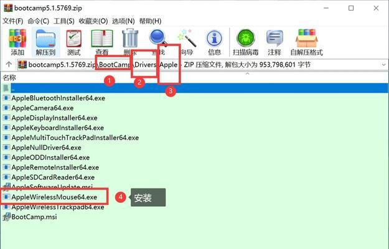The width and height of the screenshot is (389, 249).
Task: Click the exe icon beside AppleNullDriver64.exe
Action: point(6,148)
